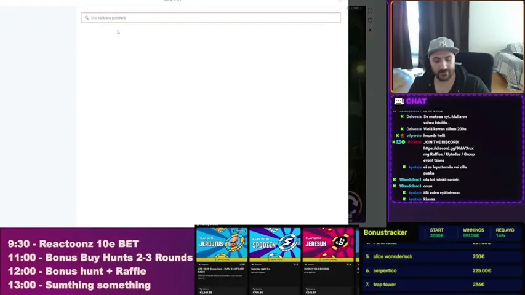Select bonus row '5. alice wonnderluck'
525x295 pixels.
(x=441, y=256)
